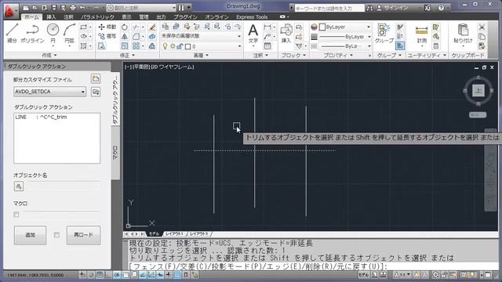Click the Print icon in quick access toolbar
Screen dimensions: 502x282
(73, 7)
